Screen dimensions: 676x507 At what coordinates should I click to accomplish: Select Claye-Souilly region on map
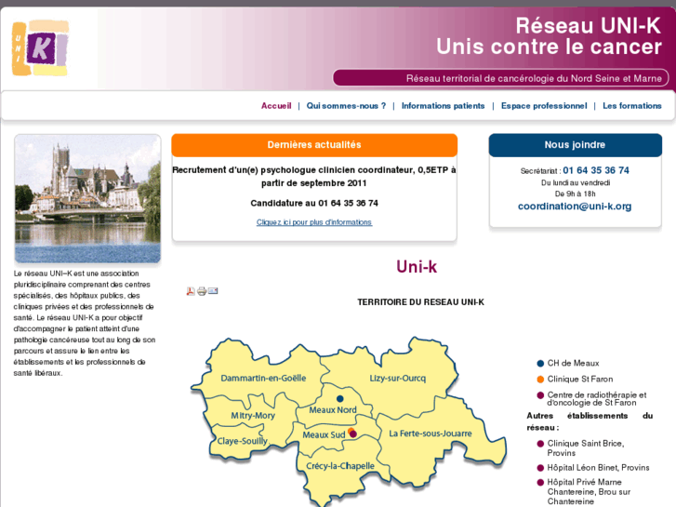coord(243,441)
